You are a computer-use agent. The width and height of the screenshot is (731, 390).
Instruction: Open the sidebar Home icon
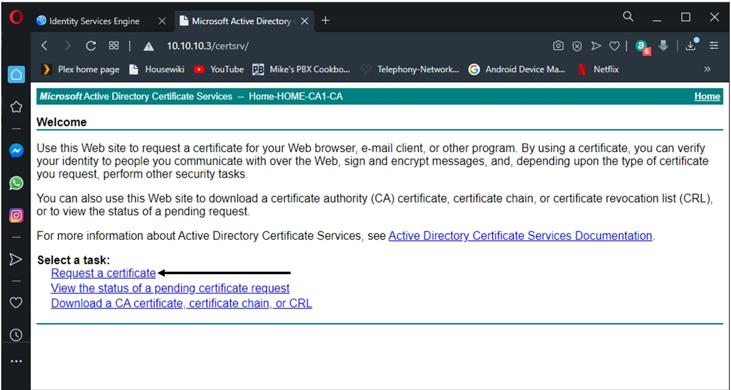tap(16, 74)
